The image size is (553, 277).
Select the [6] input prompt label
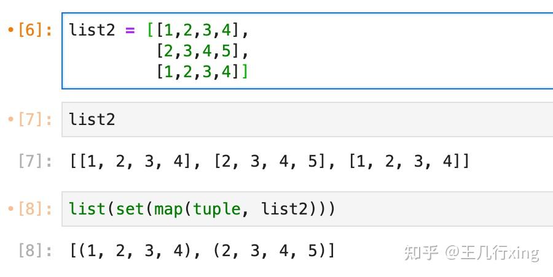(35, 30)
